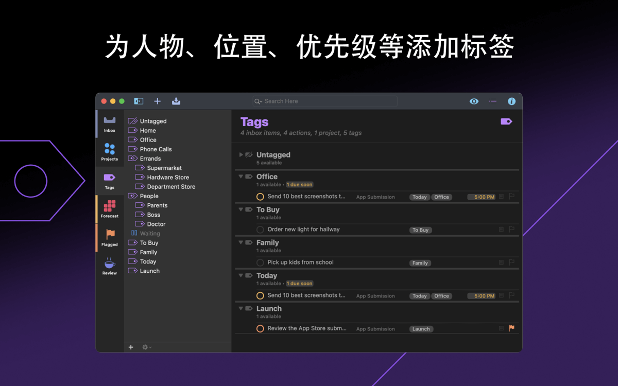Complete 'Send 10 best screenshots' under Office
The width and height of the screenshot is (618, 386).
pos(260,197)
